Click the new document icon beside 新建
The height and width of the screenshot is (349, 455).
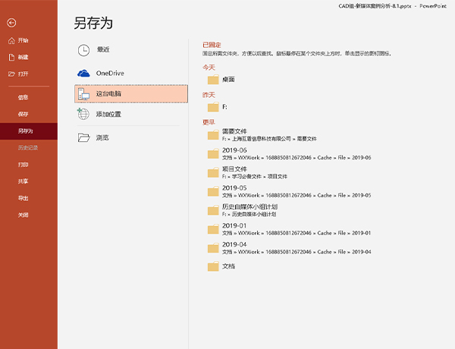11,57
